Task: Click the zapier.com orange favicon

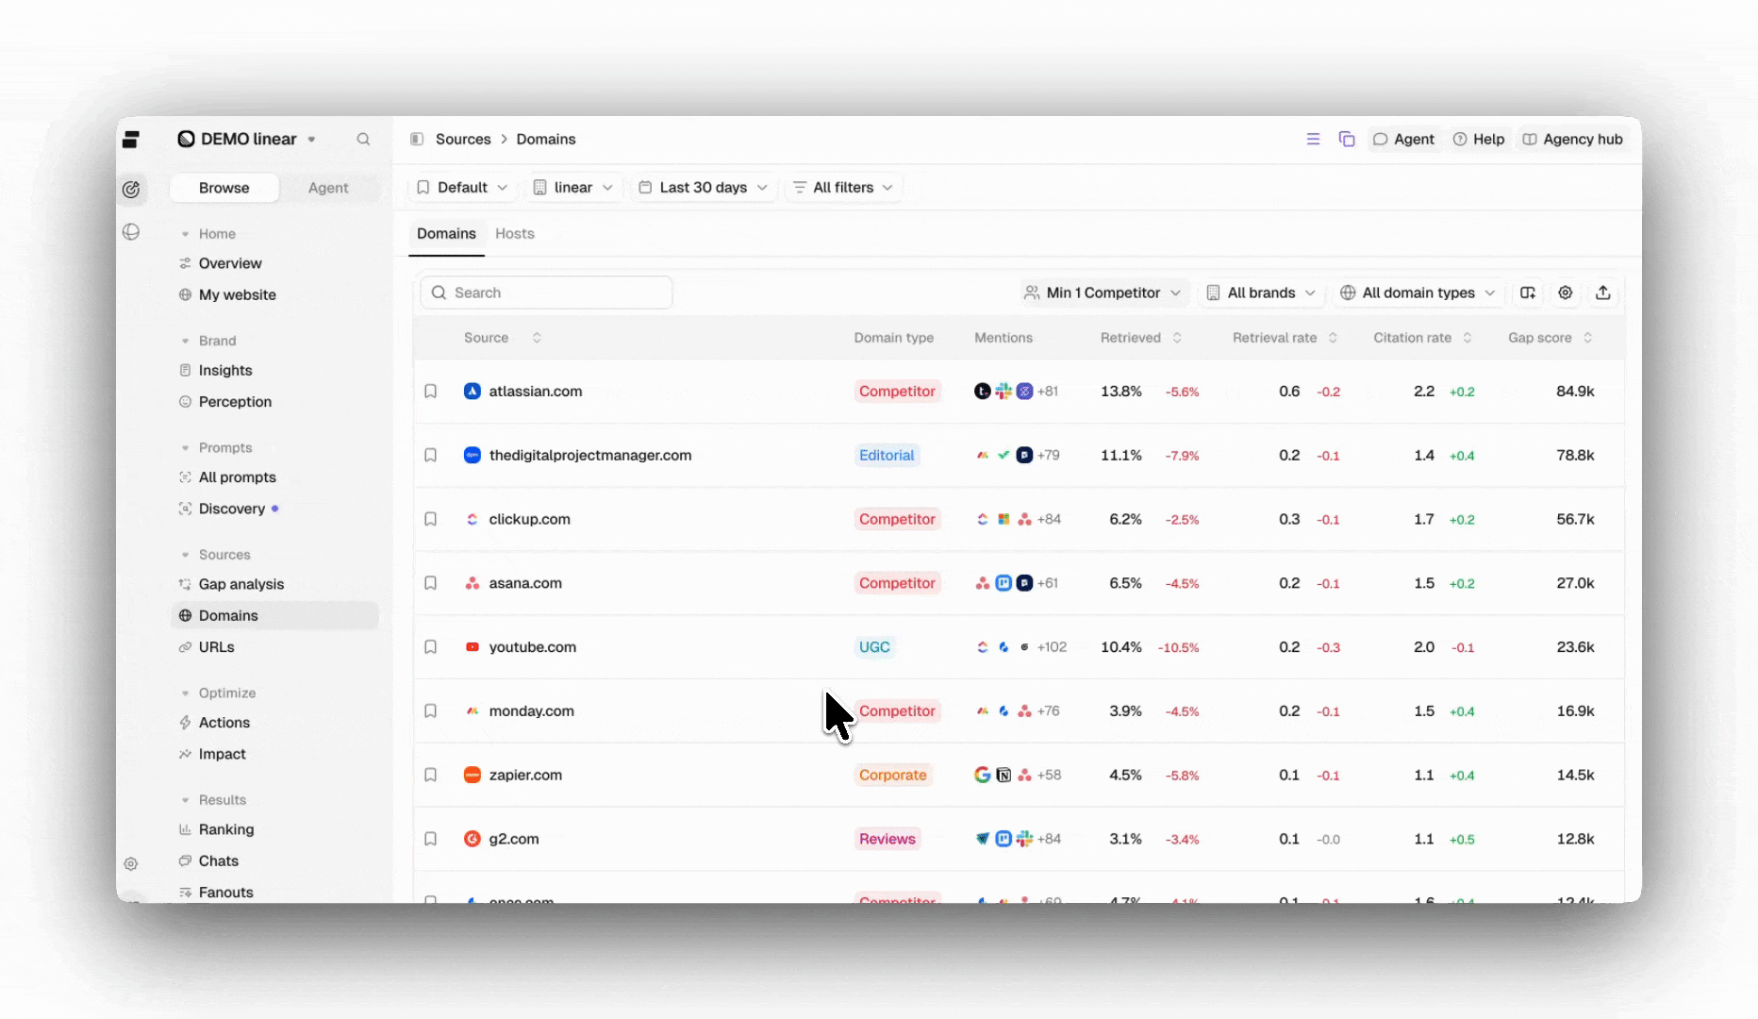Action: tap(473, 775)
